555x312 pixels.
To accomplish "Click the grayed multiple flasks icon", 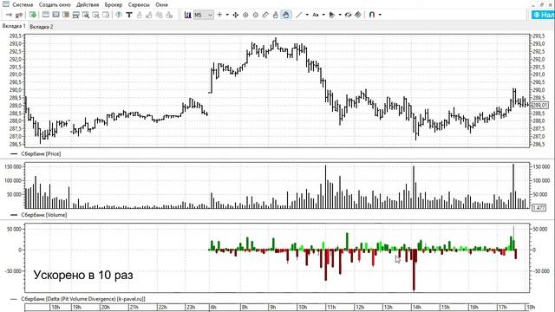I will click(159, 15).
